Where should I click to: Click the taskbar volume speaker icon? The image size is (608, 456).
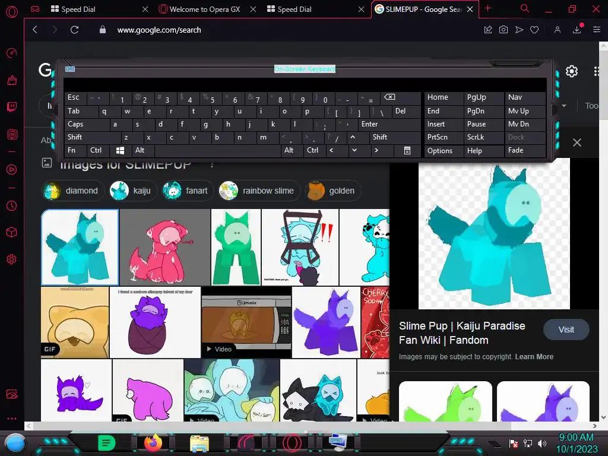[x=541, y=443]
